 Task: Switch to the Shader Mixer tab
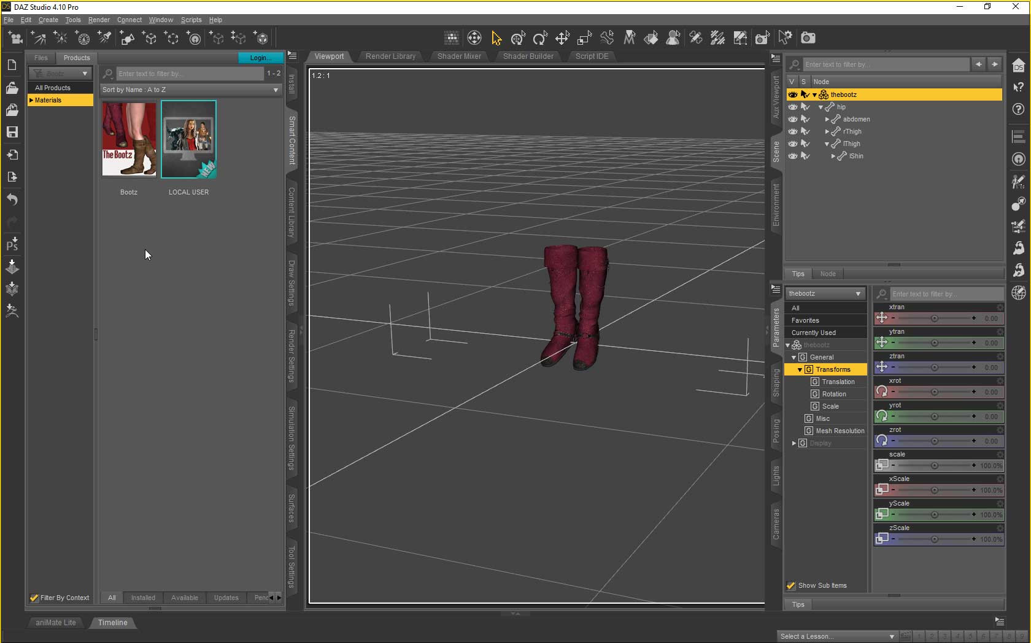coord(459,56)
